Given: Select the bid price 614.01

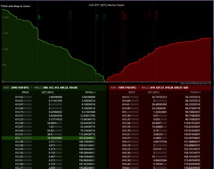Looking at the screenshot, I should 23,101.
